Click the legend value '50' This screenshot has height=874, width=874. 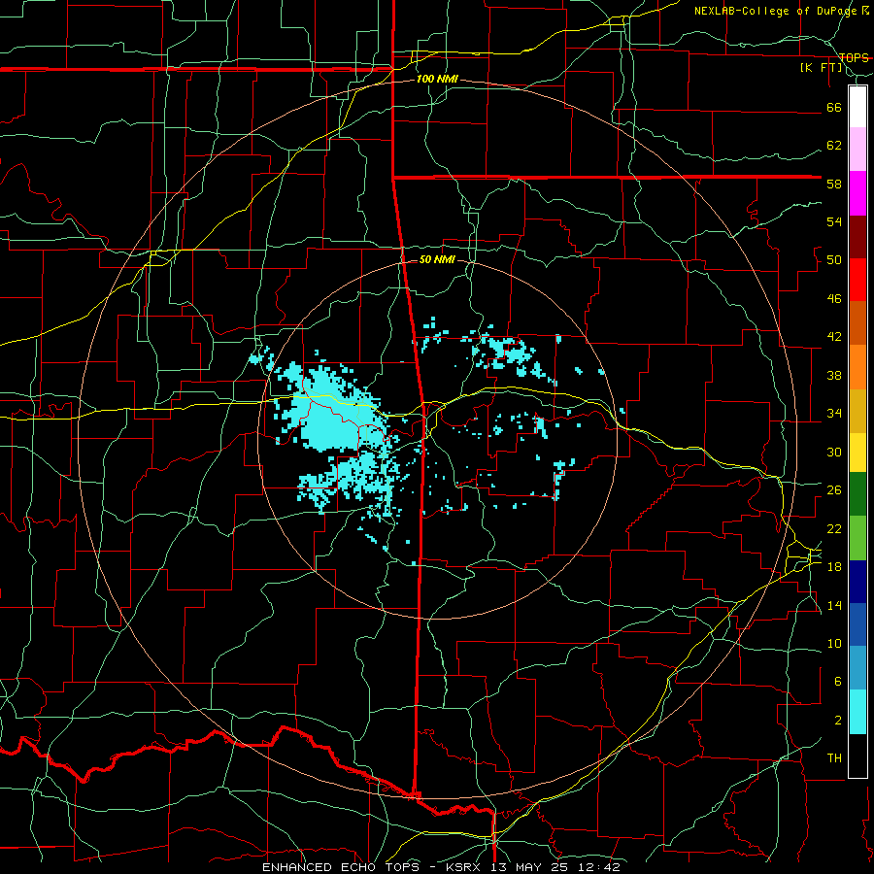point(834,259)
